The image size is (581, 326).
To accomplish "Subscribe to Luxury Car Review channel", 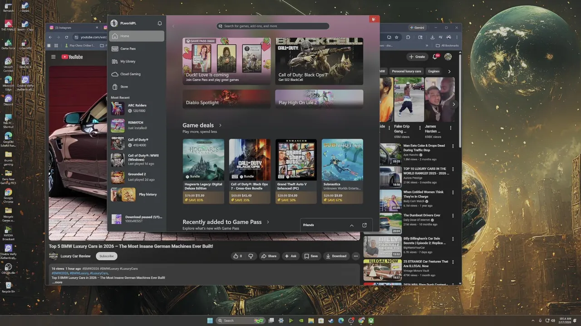I will (107, 256).
